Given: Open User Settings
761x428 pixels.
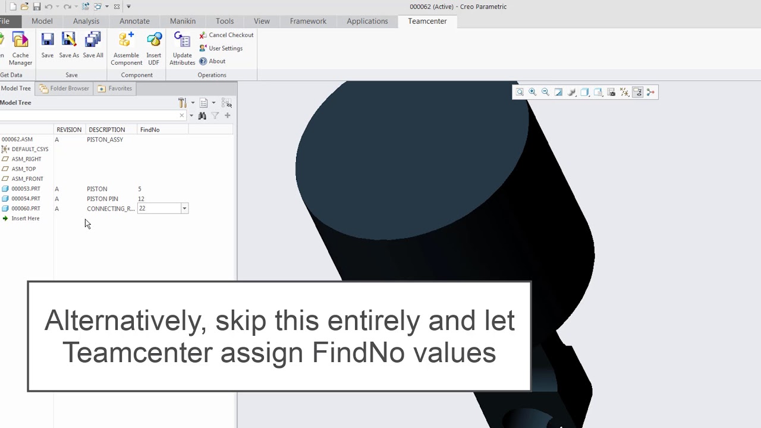Looking at the screenshot, I should 221,48.
